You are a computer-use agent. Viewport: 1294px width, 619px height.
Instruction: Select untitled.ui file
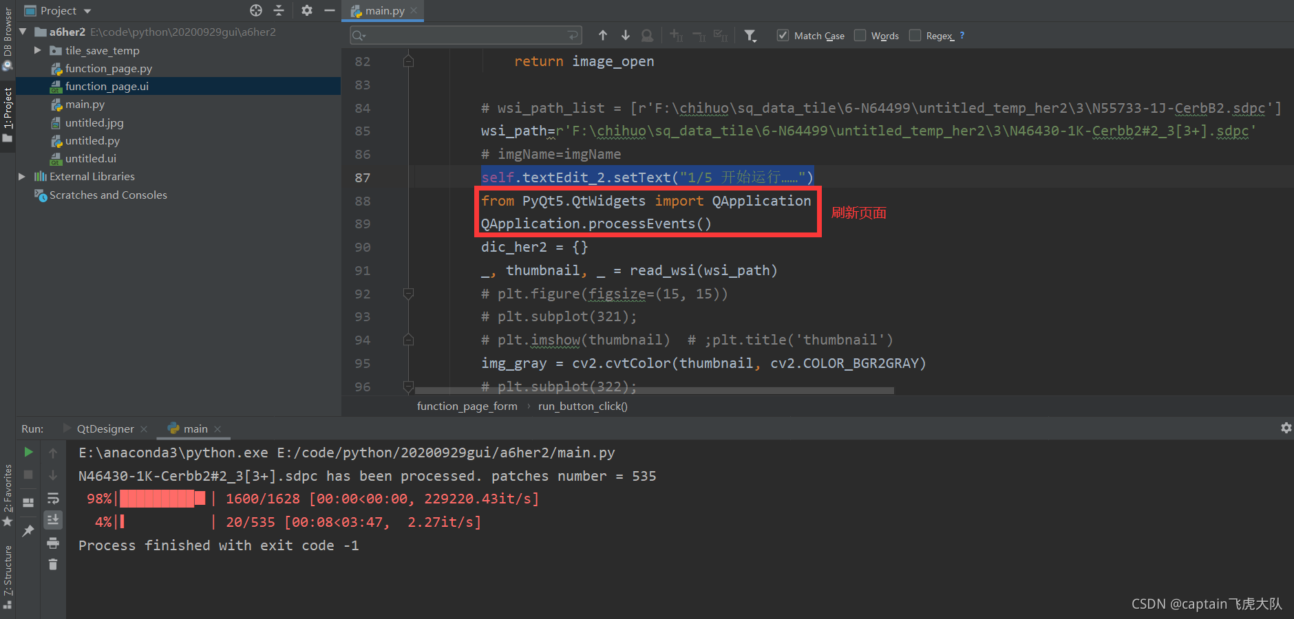point(90,158)
